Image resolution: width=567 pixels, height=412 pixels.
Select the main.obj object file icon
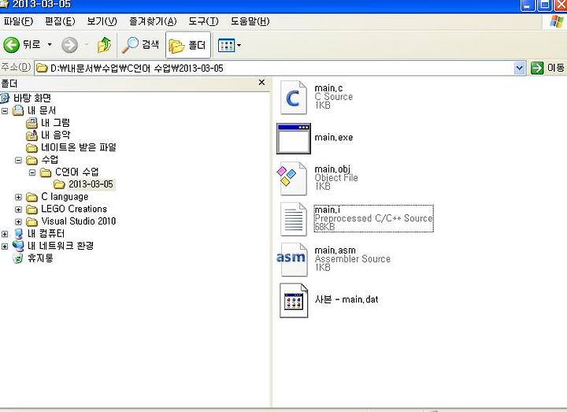pyautogui.click(x=292, y=178)
